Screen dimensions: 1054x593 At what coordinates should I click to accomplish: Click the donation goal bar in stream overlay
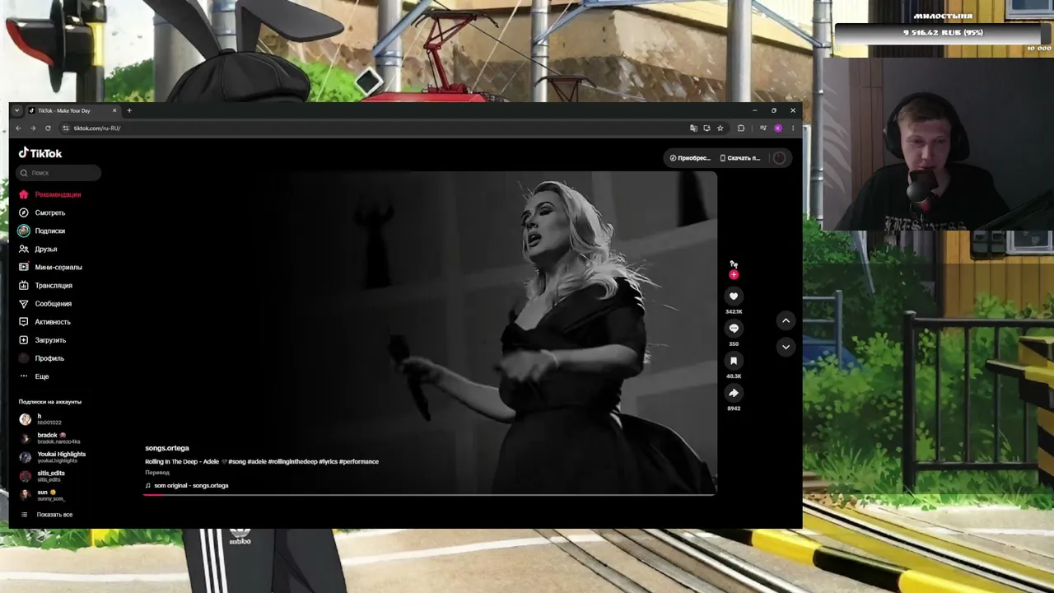coord(942,33)
